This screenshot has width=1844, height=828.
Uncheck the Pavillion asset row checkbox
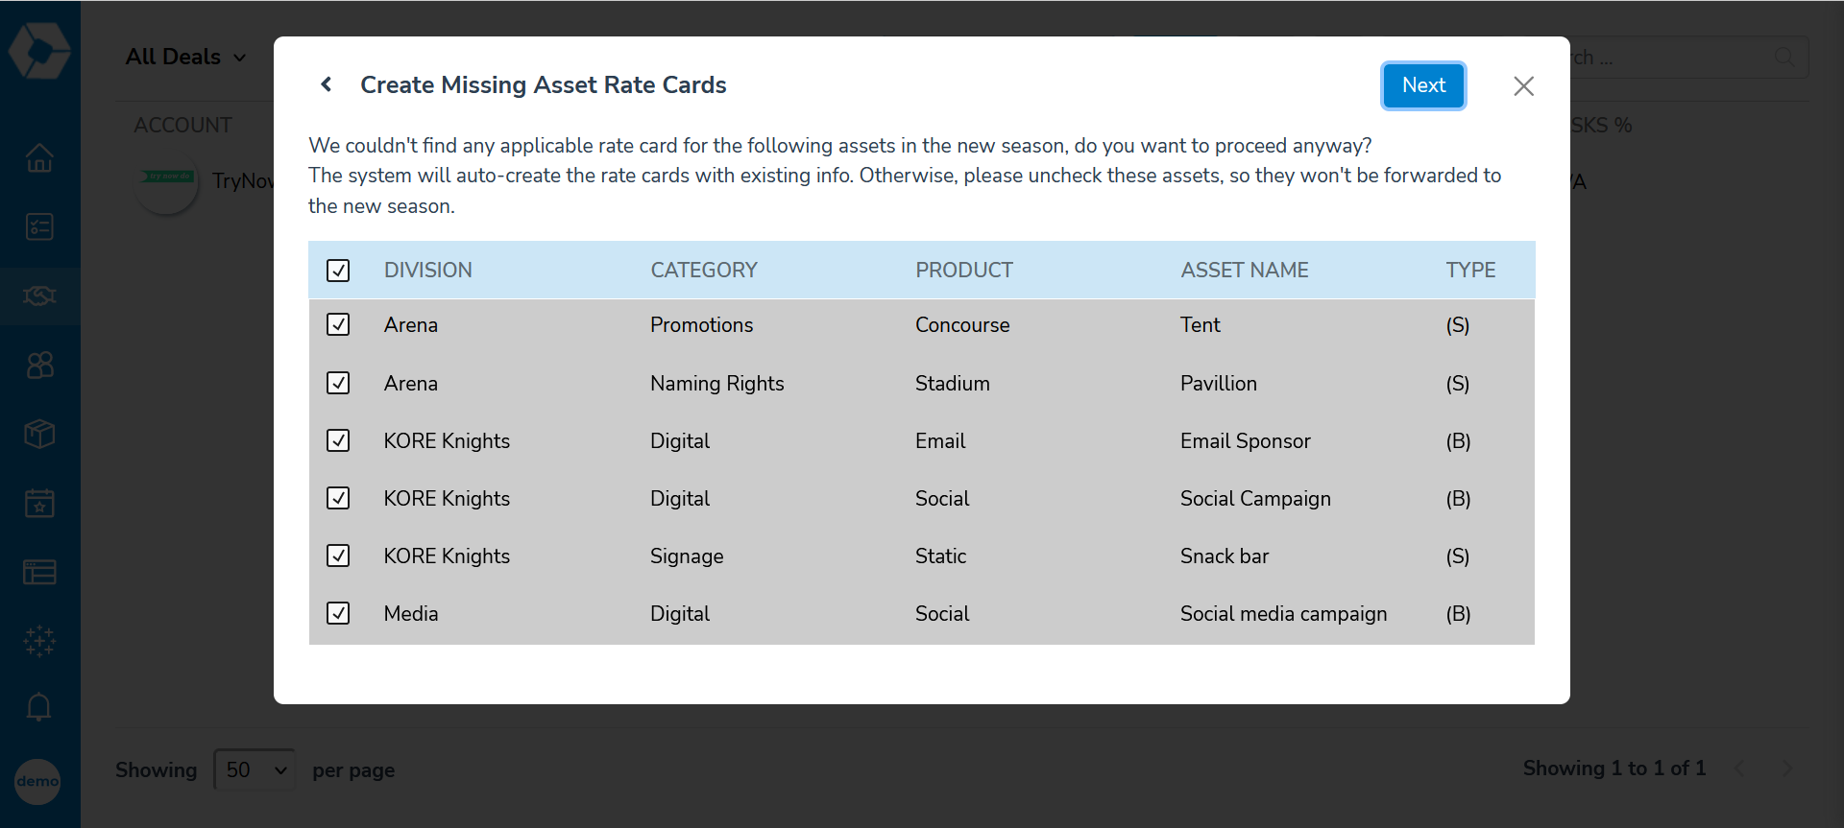[338, 383]
